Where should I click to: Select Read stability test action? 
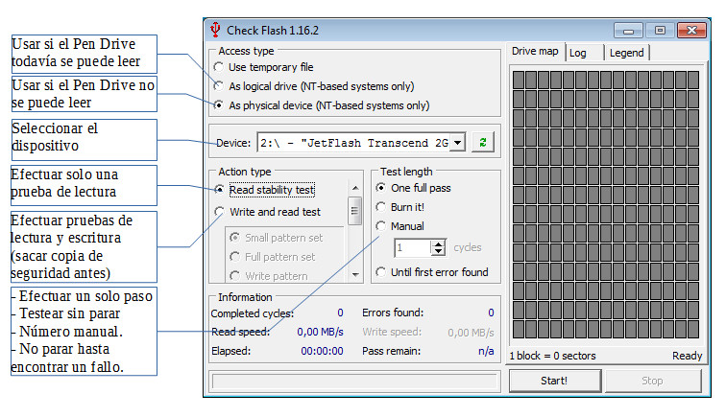(x=220, y=190)
